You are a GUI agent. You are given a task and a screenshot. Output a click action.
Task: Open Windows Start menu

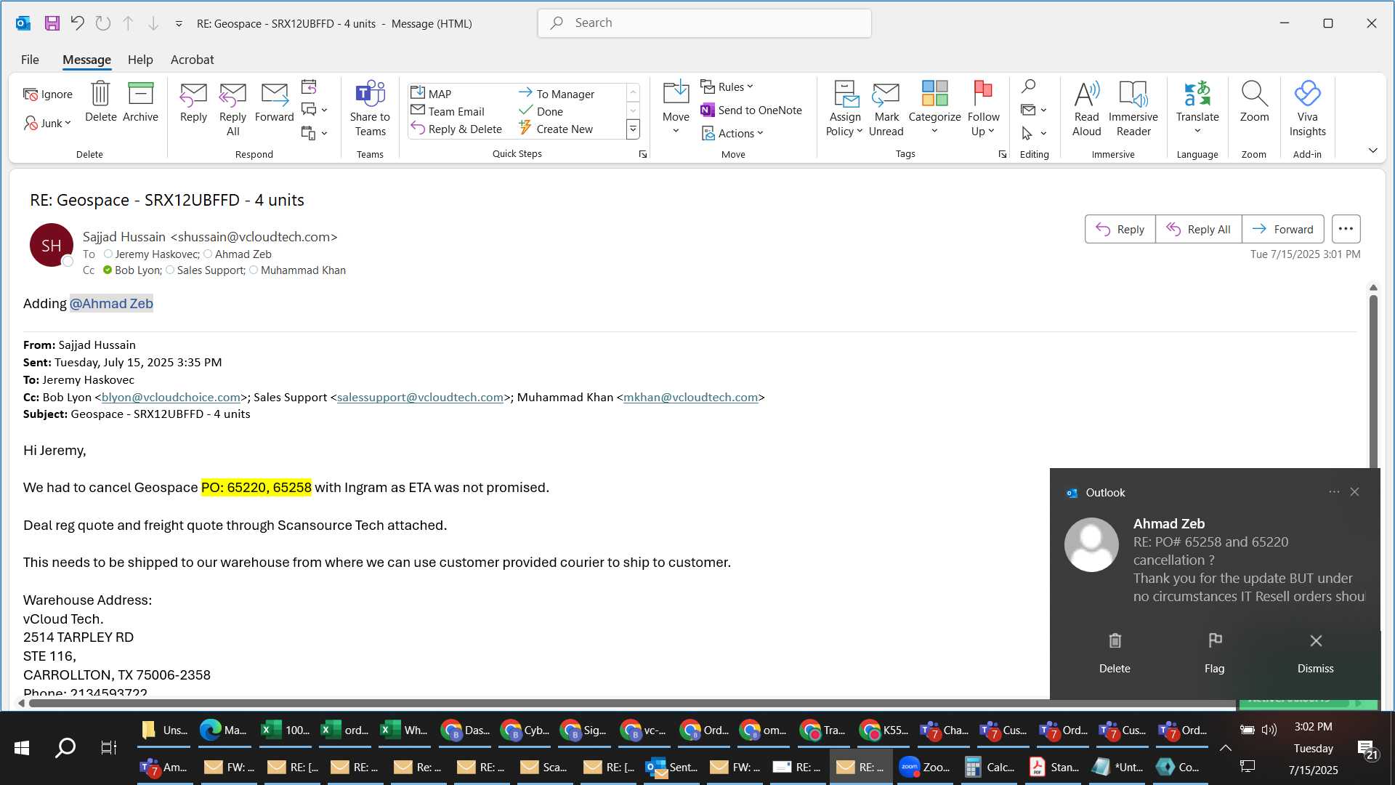coord(22,747)
